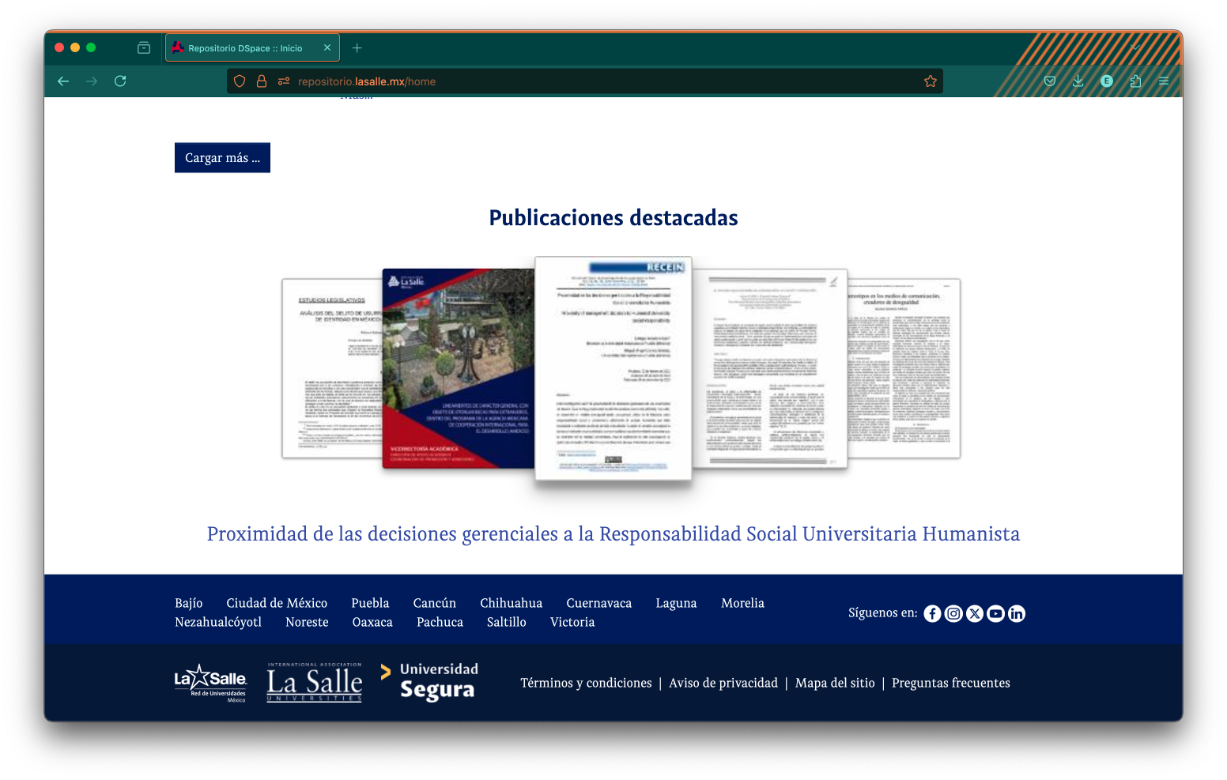Bookmark this page with the star icon

(x=930, y=81)
